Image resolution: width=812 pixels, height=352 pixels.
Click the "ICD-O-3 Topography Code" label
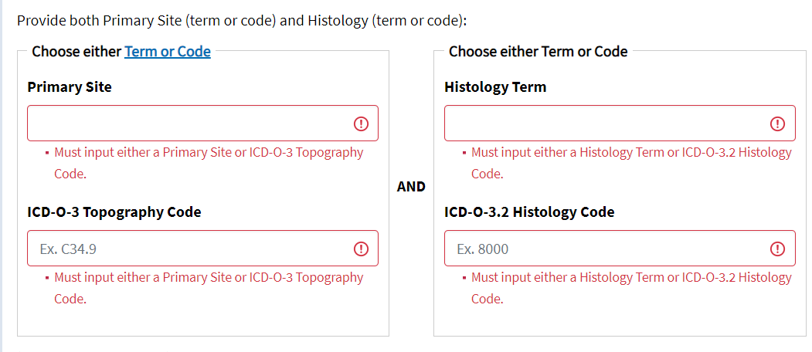click(x=114, y=212)
